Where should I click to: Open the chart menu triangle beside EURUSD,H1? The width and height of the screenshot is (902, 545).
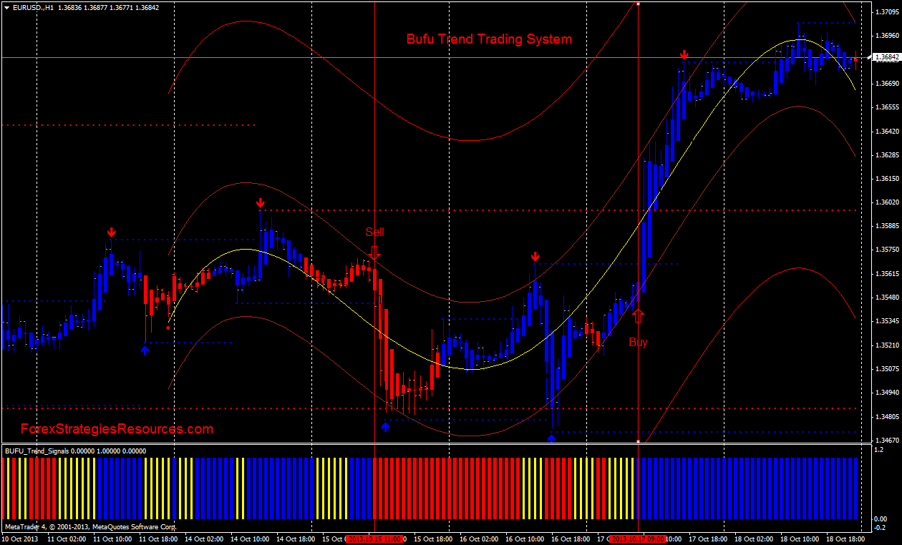[6, 7]
